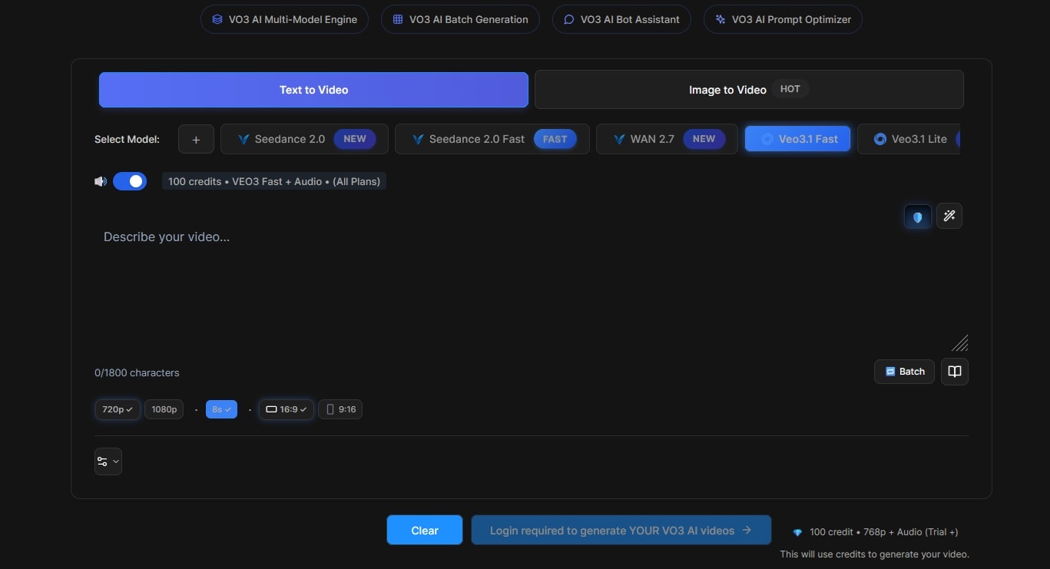Click the 100 credit 768p Audio text

point(883,532)
